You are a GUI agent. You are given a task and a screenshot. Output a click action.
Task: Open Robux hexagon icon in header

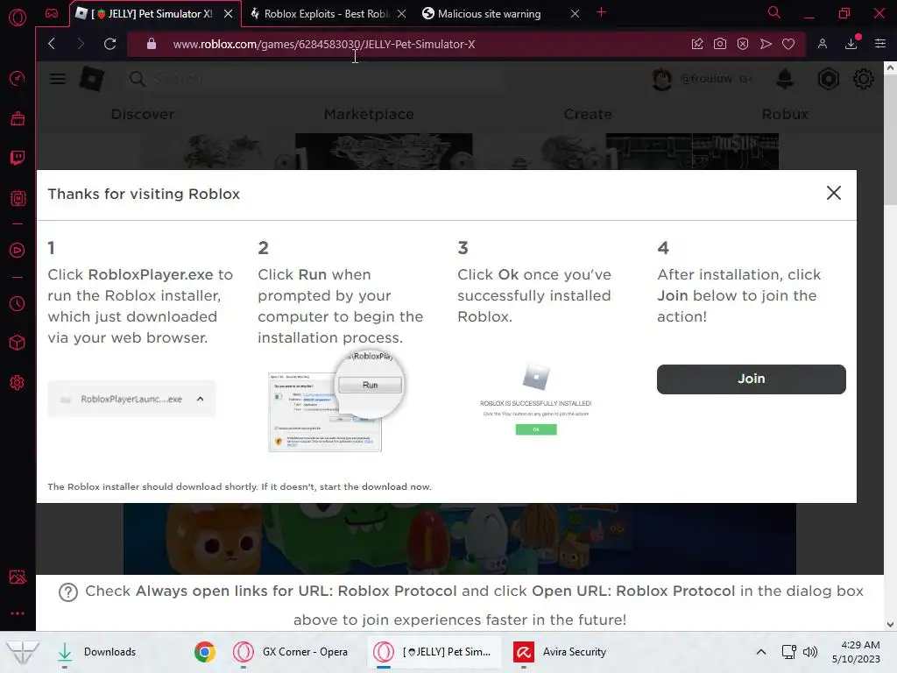(829, 79)
